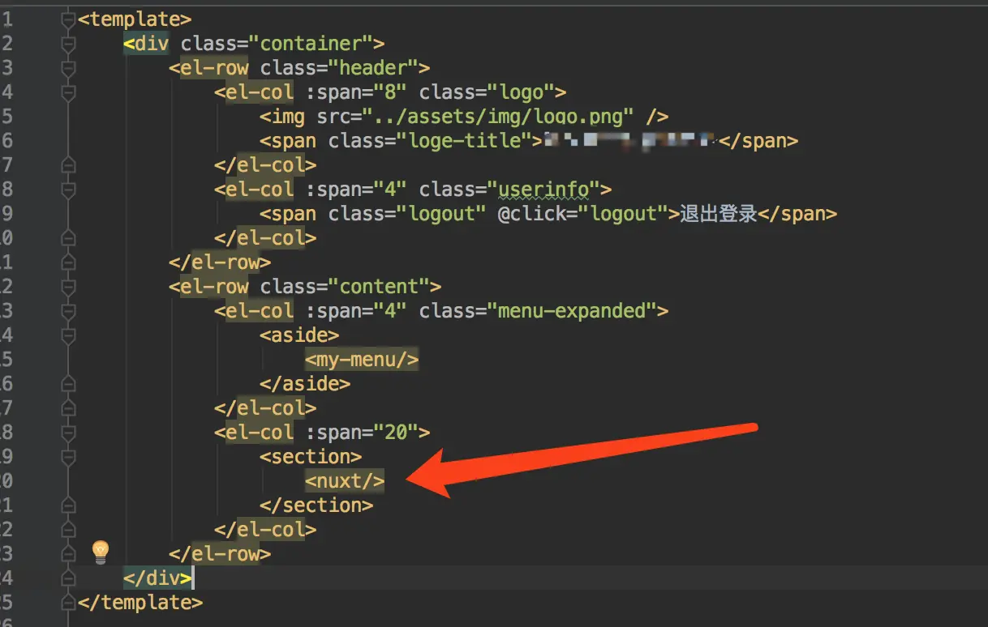Collapse the <section> fold marker
Image resolution: width=988 pixels, height=627 pixels.
[68, 457]
